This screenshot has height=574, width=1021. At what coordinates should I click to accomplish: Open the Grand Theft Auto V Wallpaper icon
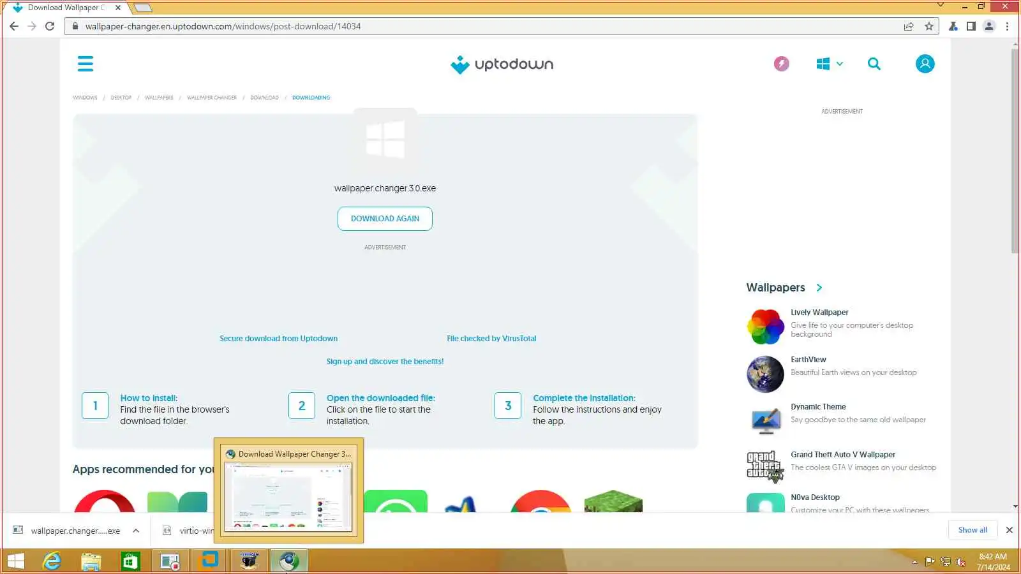pyautogui.click(x=765, y=467)
